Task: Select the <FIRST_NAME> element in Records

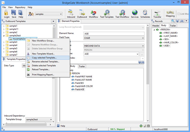Action: (x=170, y=33)
